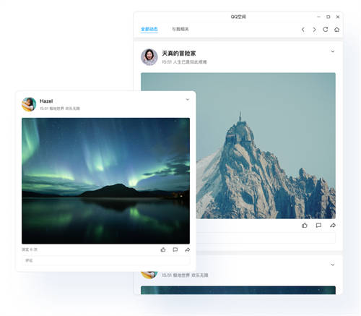Screen dimensions: 361x316
Task: Open the comment icon on Hazel's post
Action: (x=175, y=249)
